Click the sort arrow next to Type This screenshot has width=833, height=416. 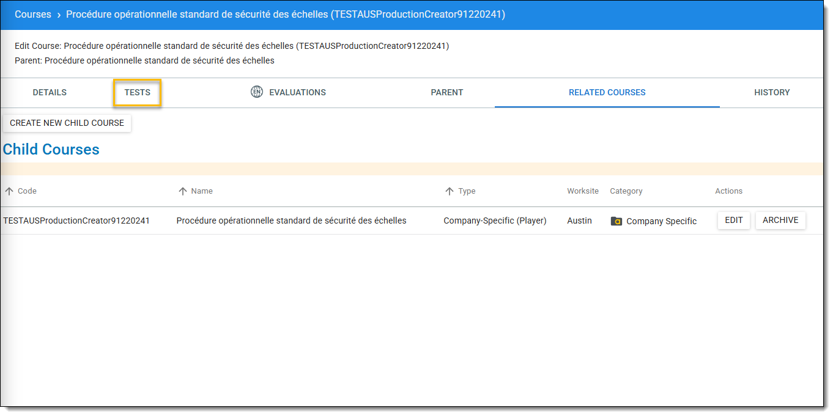(x=450, y=191)
